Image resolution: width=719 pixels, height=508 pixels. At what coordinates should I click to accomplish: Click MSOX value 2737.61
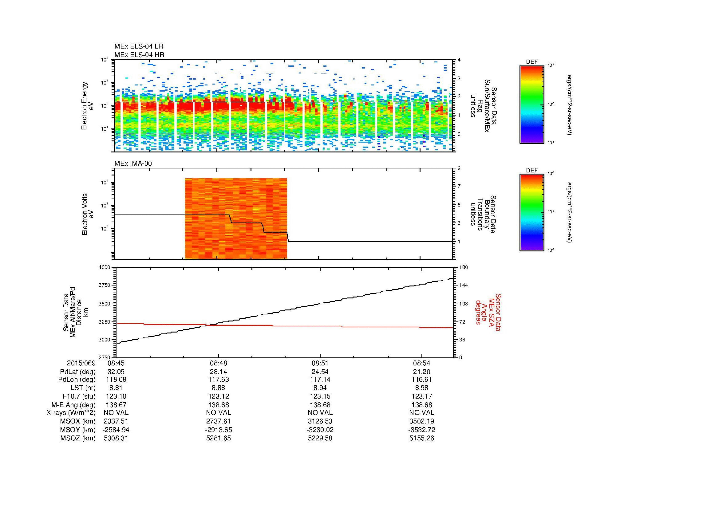(218, 422)
